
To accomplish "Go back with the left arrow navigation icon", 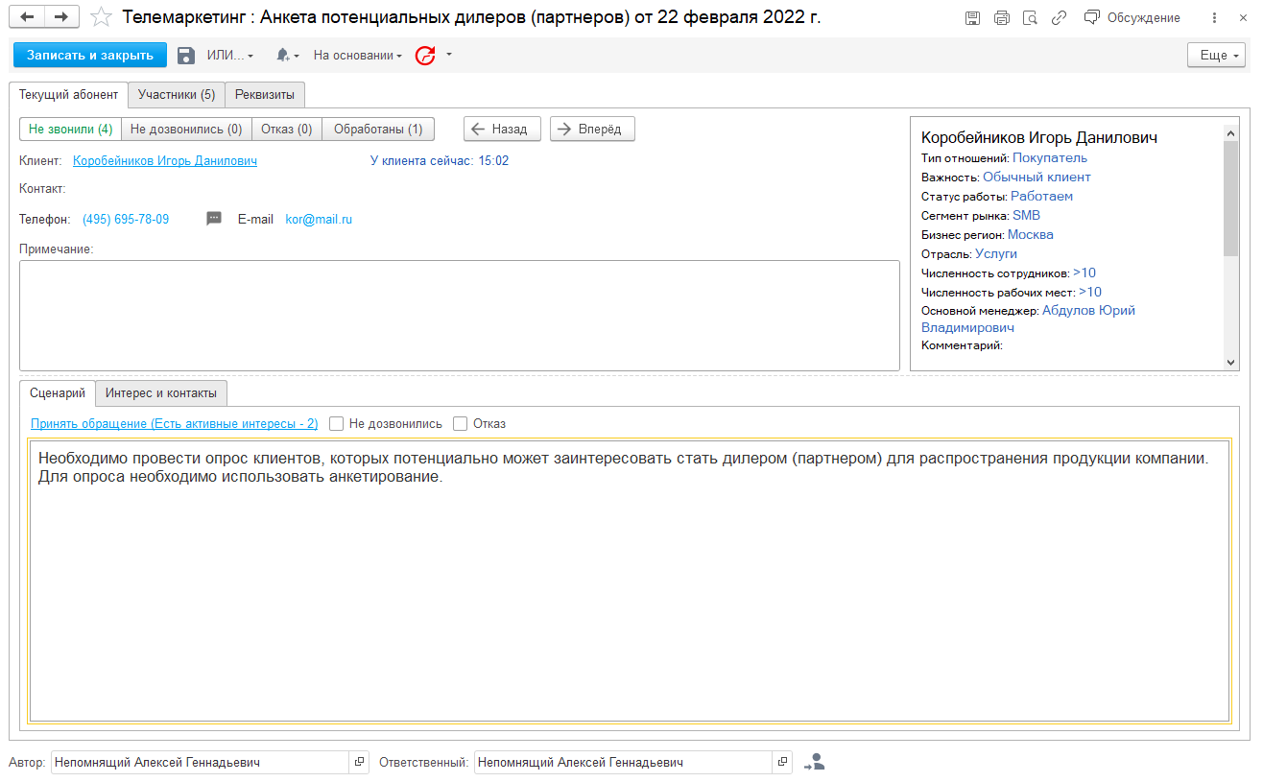I will [x=28, y=17].
